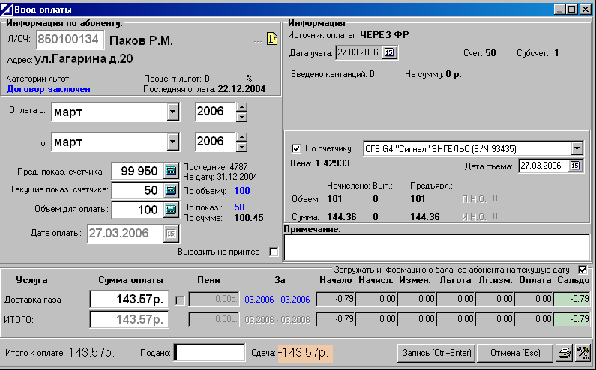The width and height of the screenshot is (596, 370).
Task: Expand the по month dropdown
Action: [173, 142]
